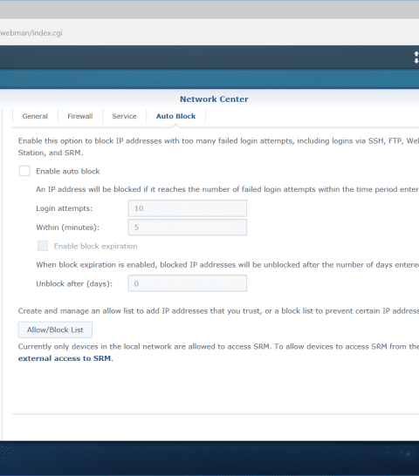The width and height of the screenshot is (419, 476).
Task: Click the 'Within (minutes):' label
Action: pyautogui.click(x=68, y=228)
